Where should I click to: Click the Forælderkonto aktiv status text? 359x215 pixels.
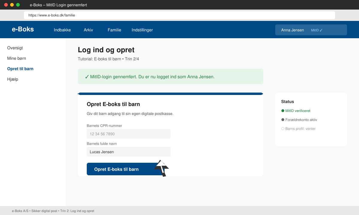(x=301, y=120)
